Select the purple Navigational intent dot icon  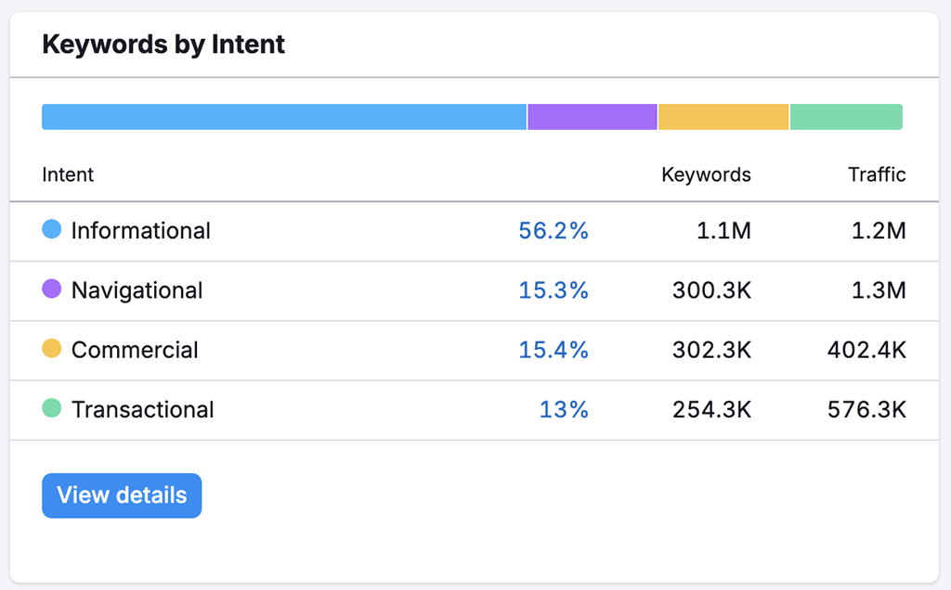coord(51,290)
